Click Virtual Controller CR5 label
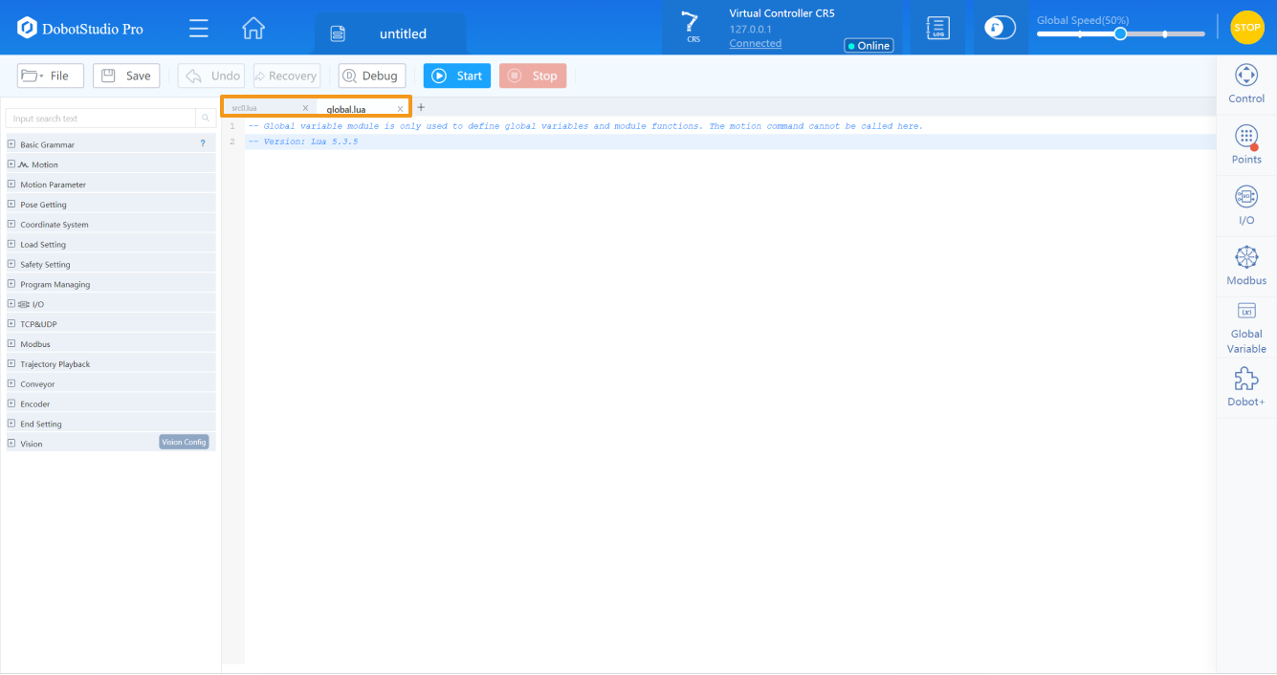Viewport: 1277px width, 675px height. point(782,13)
